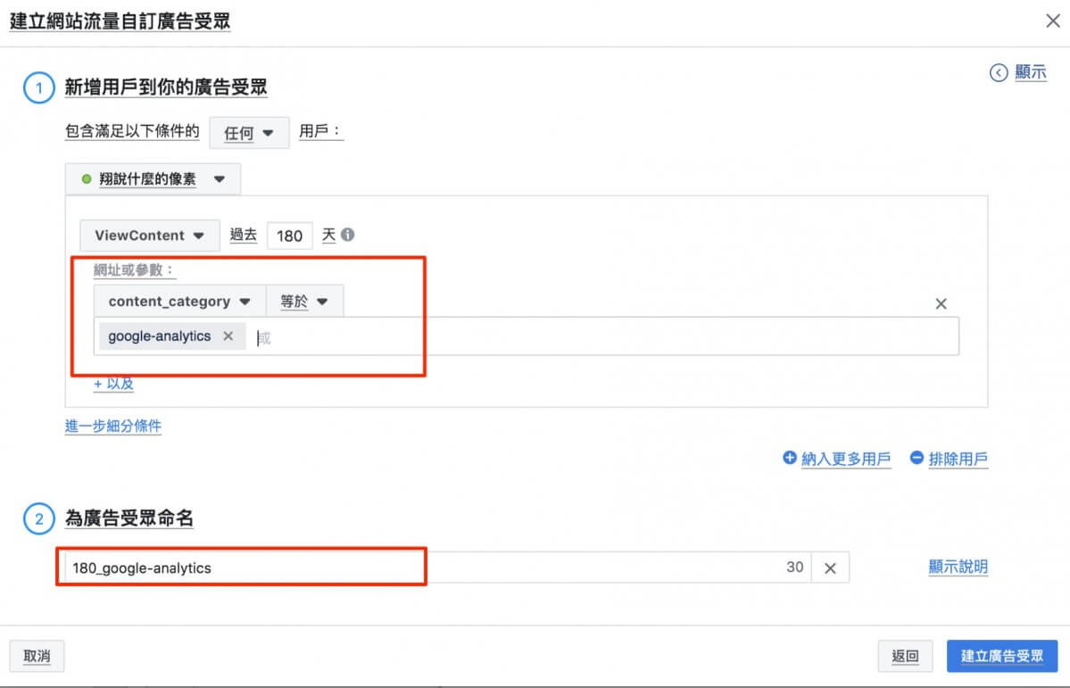Image resolution: width=1070 pixels, height=688 pixels.
Task: Click the 顯示說明 link
Action: coord(958,567)
